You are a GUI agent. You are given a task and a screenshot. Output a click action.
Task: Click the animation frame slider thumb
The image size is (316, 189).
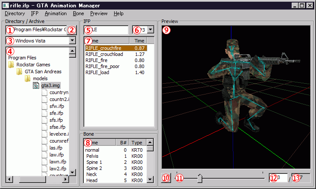pos(200,178)
